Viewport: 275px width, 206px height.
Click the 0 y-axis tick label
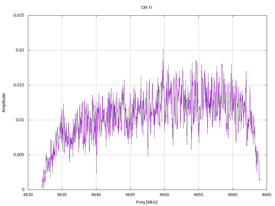(23, 190)
